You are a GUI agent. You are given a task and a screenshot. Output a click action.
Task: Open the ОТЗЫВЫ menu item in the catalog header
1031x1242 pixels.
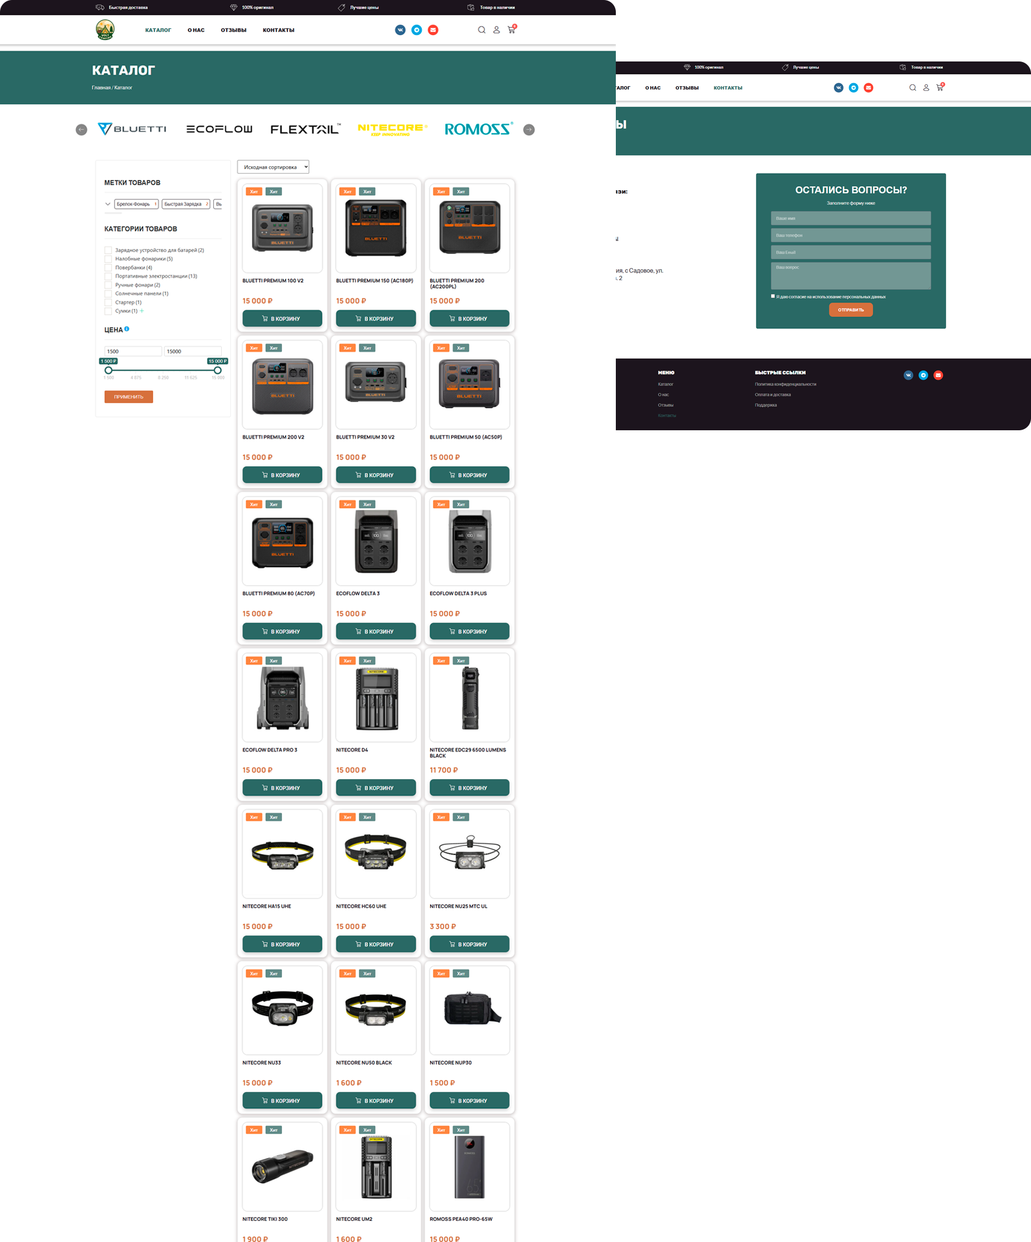tap(233, 30)
